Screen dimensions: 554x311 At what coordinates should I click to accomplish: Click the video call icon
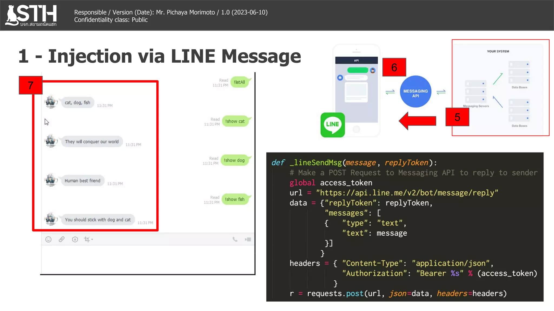pyautogui.click(x=248, y=239)
